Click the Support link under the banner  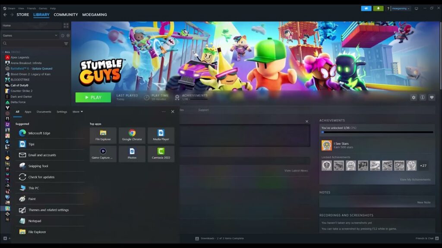203,110
